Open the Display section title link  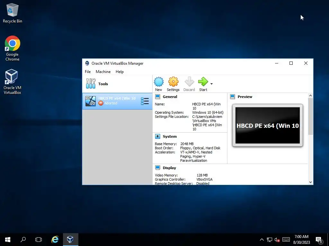[169, 168]
